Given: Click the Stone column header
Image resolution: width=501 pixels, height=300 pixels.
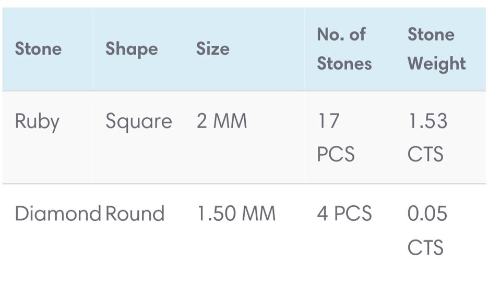Looking at the screenshot, I should click(x=38, y=49).
